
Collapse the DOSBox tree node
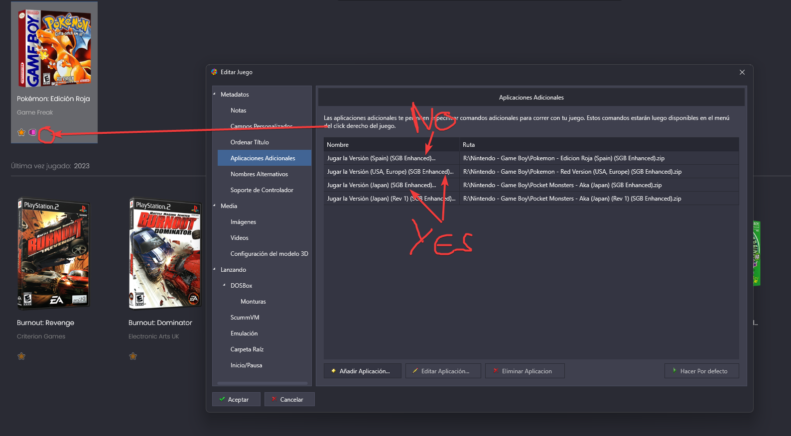225,285
